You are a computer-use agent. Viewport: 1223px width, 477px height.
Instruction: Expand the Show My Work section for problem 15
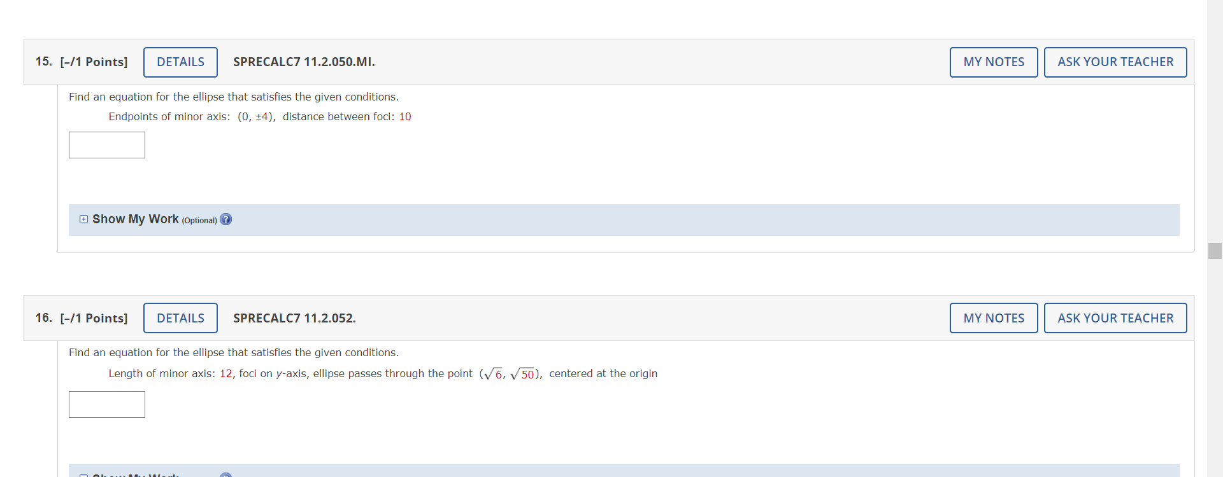(x=135, y=219)
